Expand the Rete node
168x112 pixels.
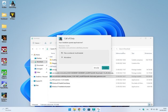(x=32, y=86)
